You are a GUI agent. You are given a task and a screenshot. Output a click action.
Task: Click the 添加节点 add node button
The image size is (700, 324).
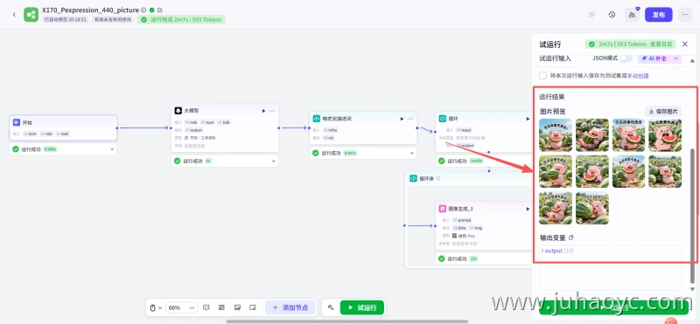coord(290,307)
